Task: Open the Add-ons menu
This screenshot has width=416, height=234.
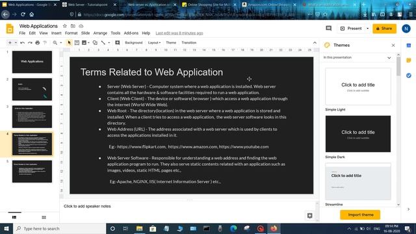Action: 131,33
